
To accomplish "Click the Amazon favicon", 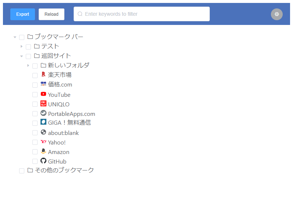I will 43,151.
